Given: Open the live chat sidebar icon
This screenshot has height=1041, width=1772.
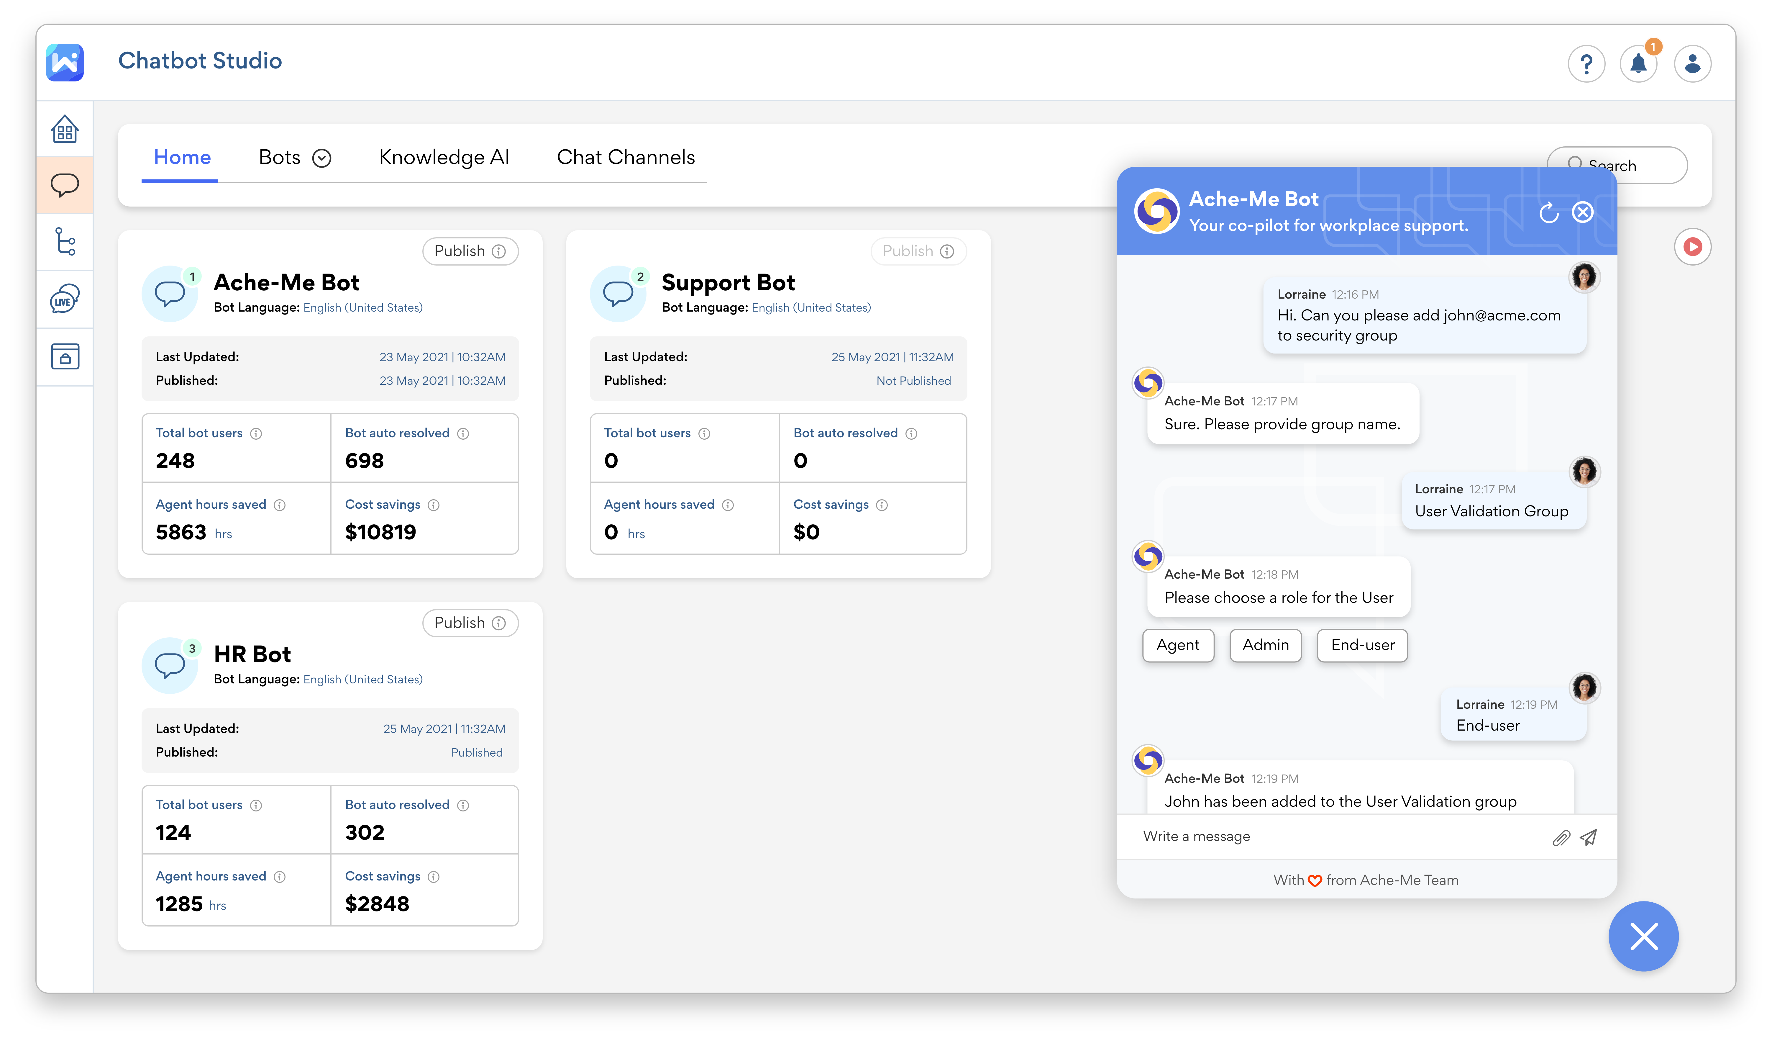Looking at the screenshot, I should (65, 299).
